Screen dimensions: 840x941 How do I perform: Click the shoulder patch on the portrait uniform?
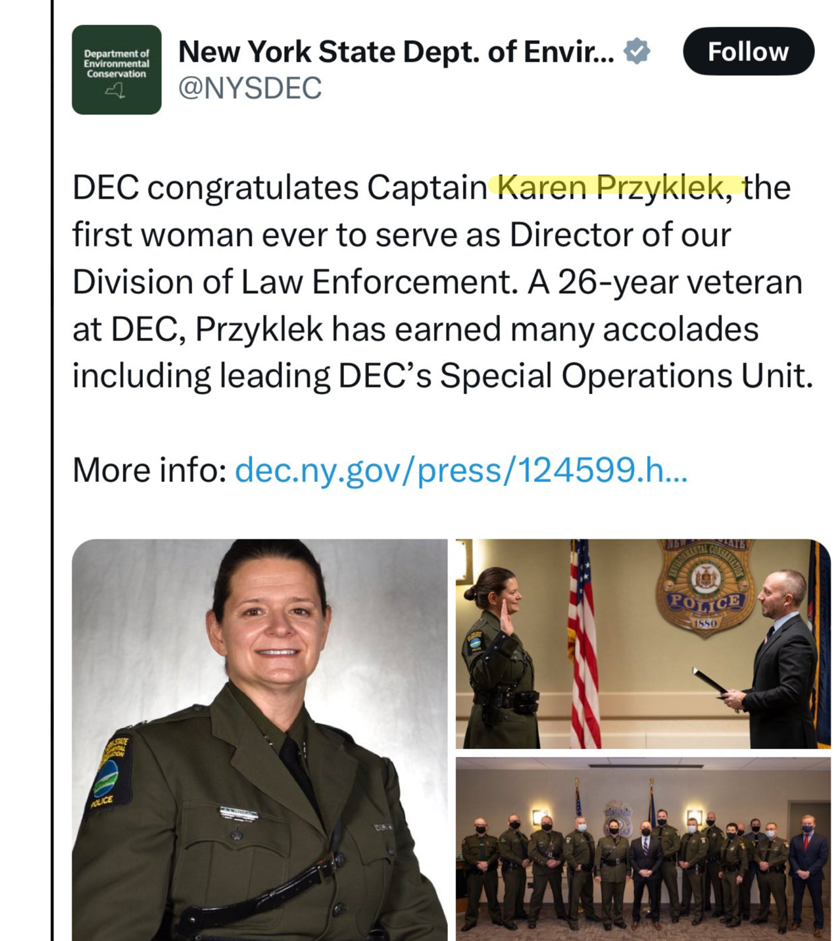coord(111,774)
